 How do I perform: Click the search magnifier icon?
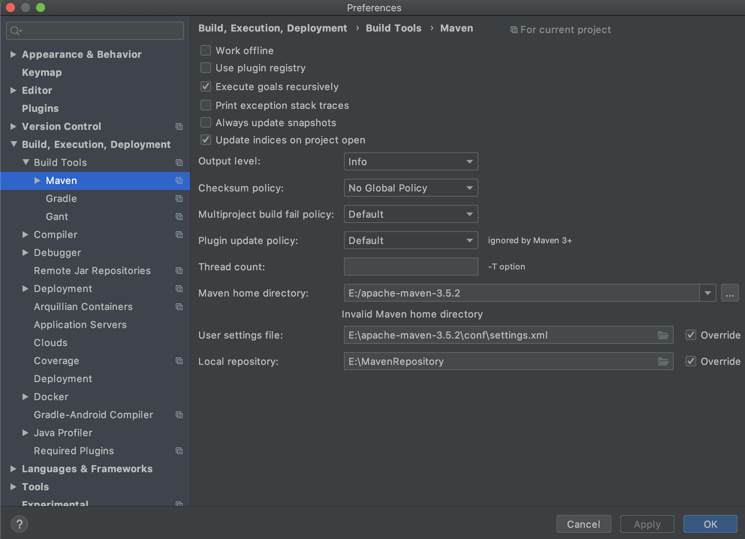[x=15, y=31]
